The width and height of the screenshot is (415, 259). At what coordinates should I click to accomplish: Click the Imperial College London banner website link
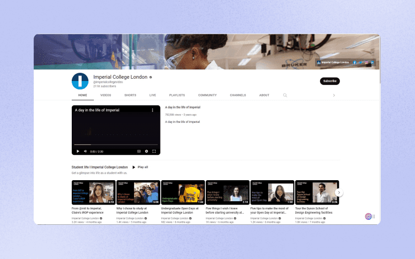pyautogui.click(x=333, y=63)
